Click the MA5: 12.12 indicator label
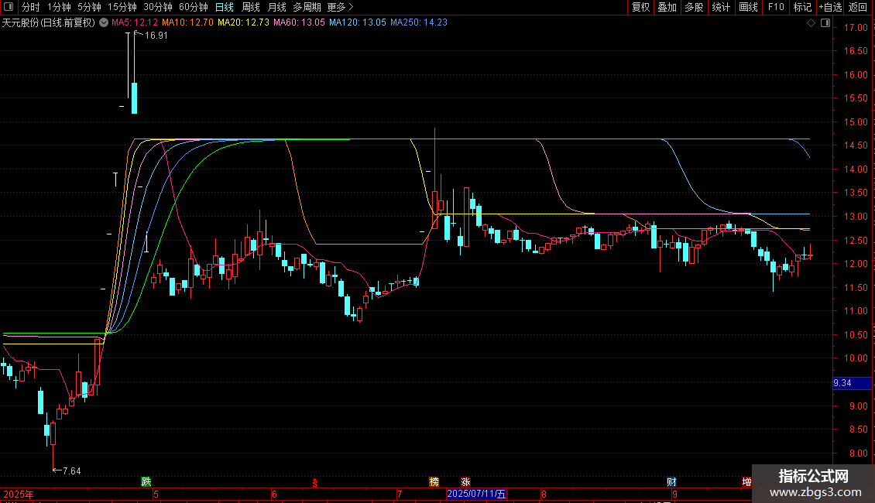This screenshot has height=503, width=875. pyautogui.click(x=135, y=22)
